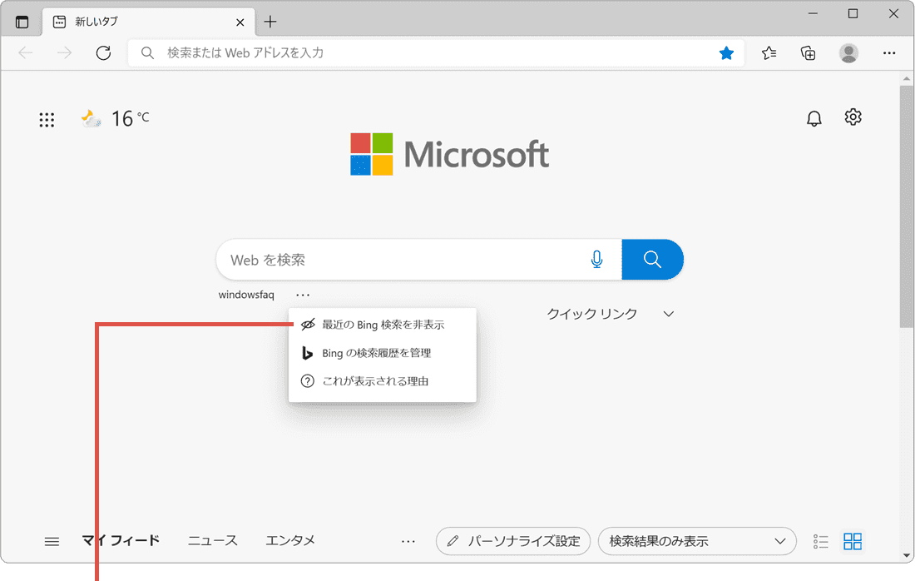Switch to the ニュース tab
Image resolution: width=915 pixels, height=581 pixels.
212,541
